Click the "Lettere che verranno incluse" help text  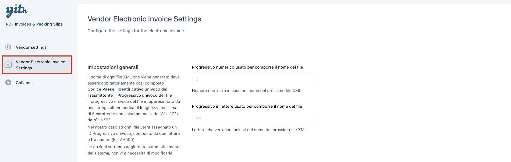250,130
